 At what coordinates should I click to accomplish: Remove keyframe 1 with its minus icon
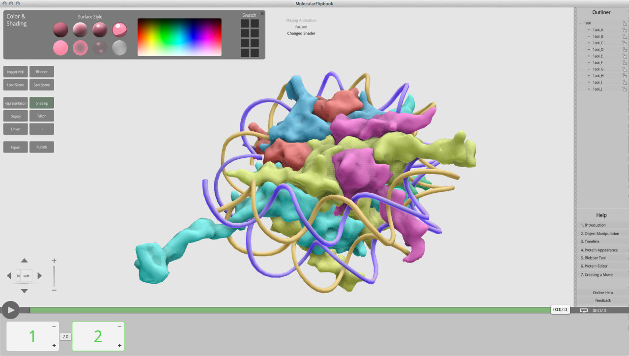coord(54,326)
